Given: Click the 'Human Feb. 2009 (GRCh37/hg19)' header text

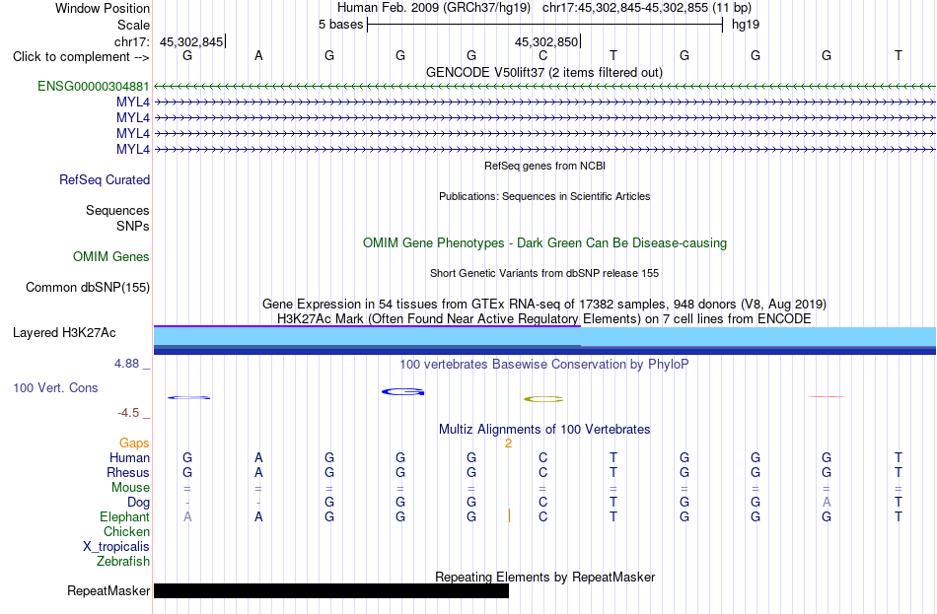Looking at the screenshot, I should (434, 8).
